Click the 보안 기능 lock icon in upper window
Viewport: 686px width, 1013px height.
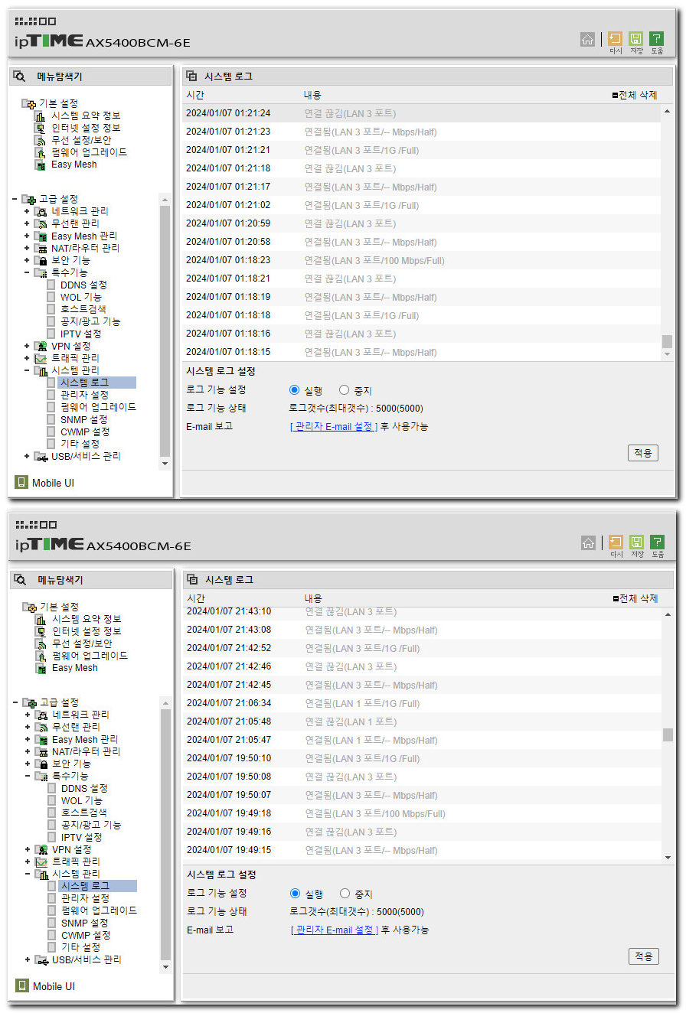click(x=42, y=260)
